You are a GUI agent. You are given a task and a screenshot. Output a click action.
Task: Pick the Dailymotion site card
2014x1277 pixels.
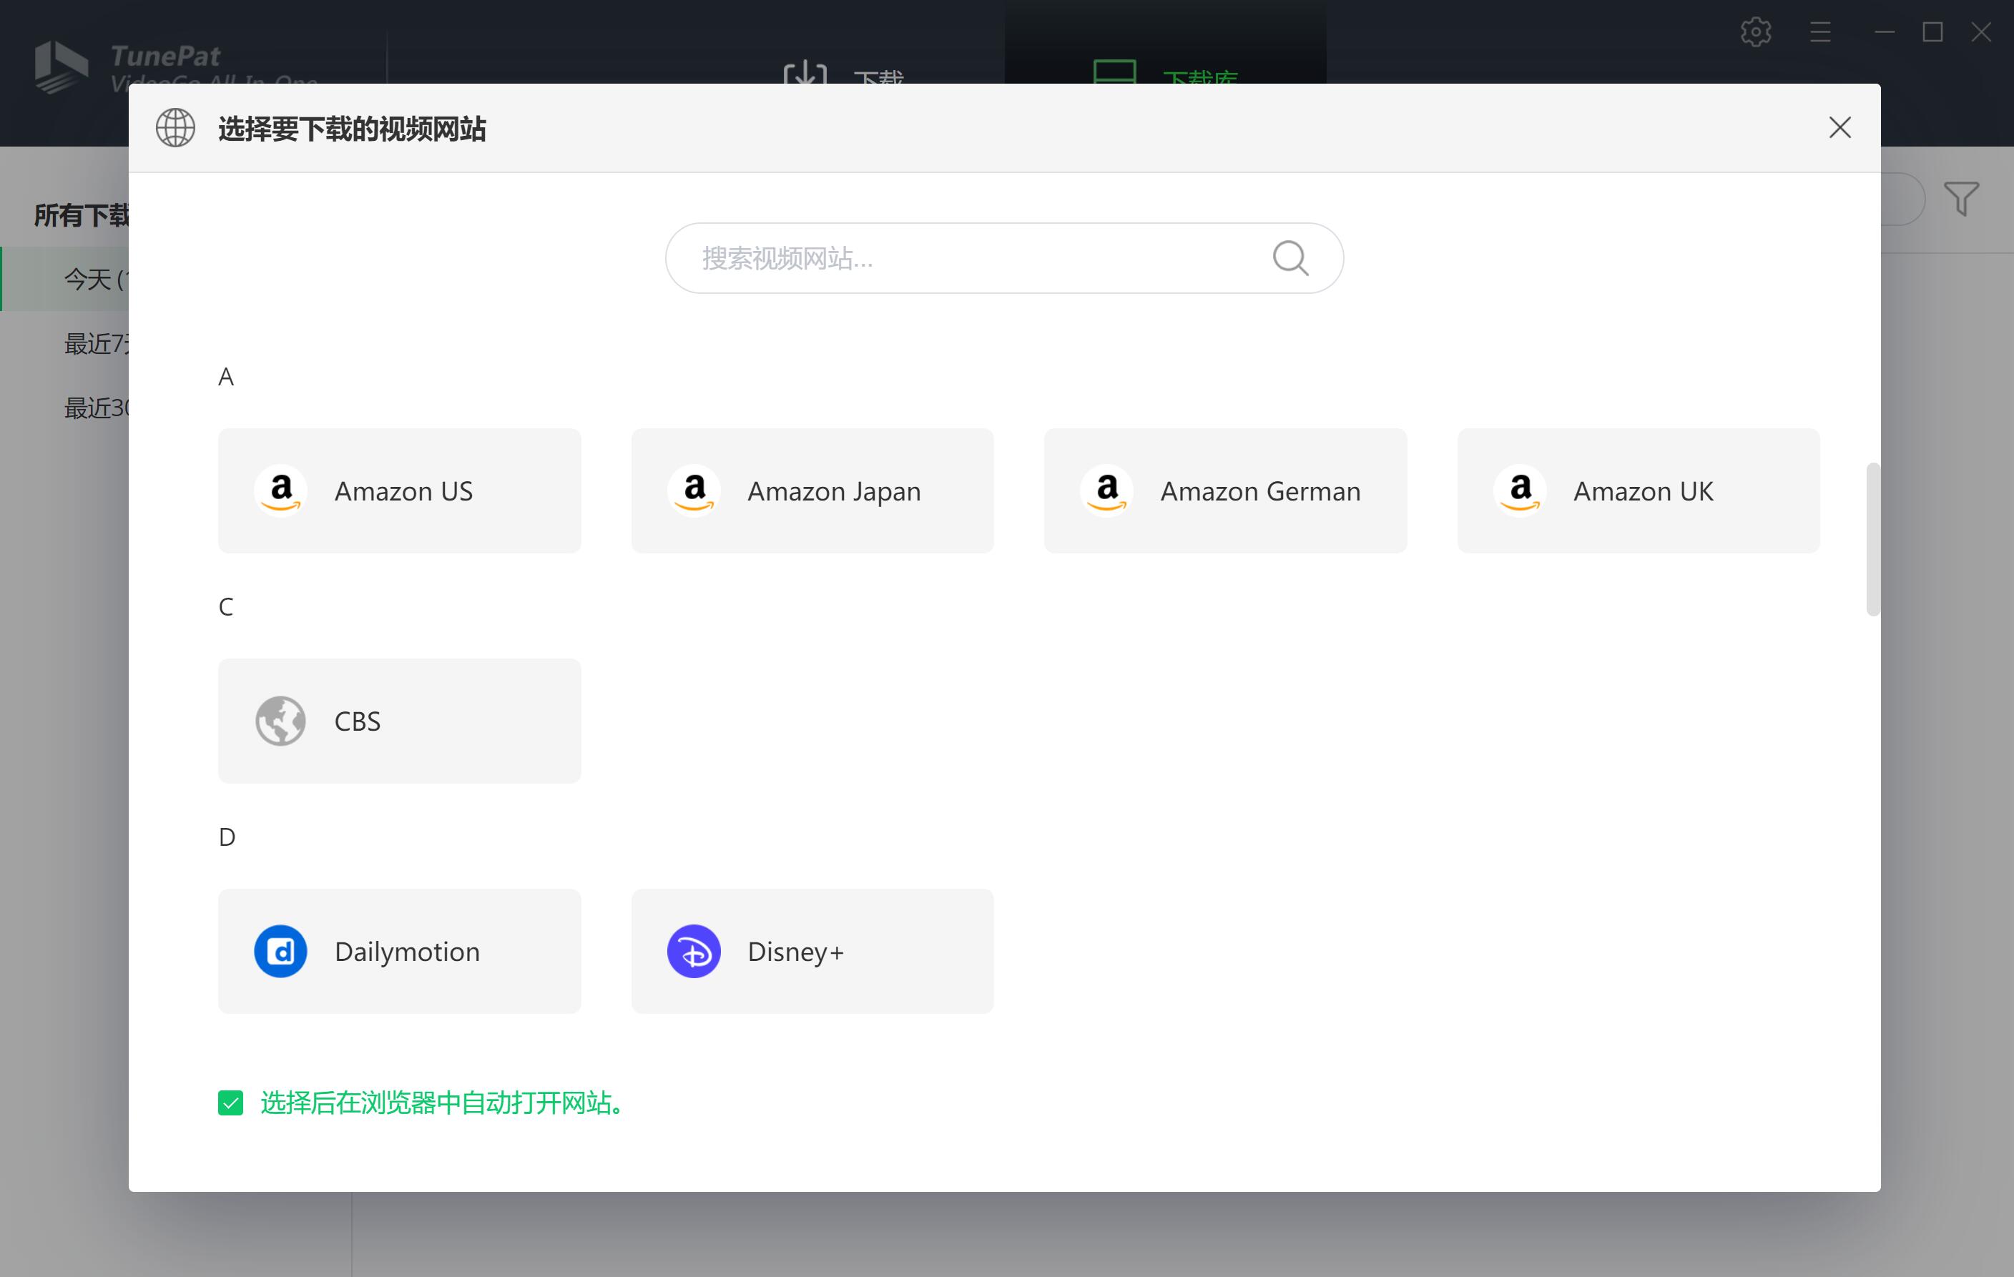click(399, 951)
